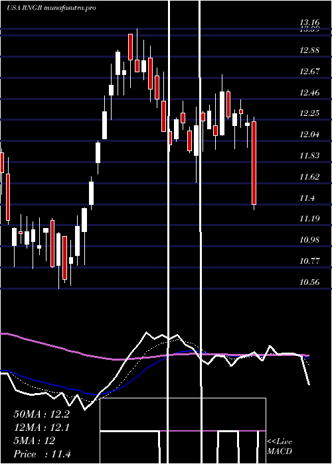Click the 10.77 price axis label
Image resolution: width=332 pixels, height=464 pixels.
coord(309,261)
